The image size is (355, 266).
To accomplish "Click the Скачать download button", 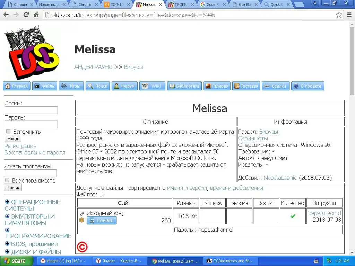I will point(102,220).
